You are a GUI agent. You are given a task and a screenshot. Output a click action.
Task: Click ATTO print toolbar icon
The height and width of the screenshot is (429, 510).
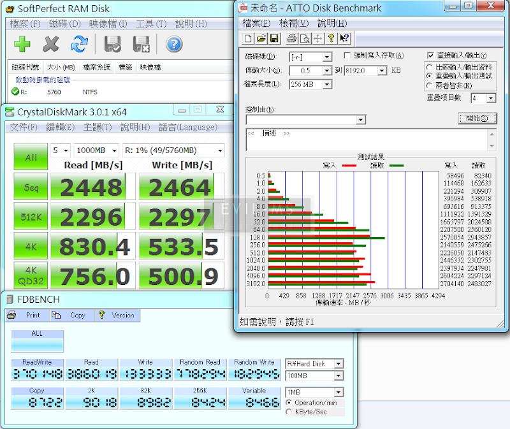point(292,39)
